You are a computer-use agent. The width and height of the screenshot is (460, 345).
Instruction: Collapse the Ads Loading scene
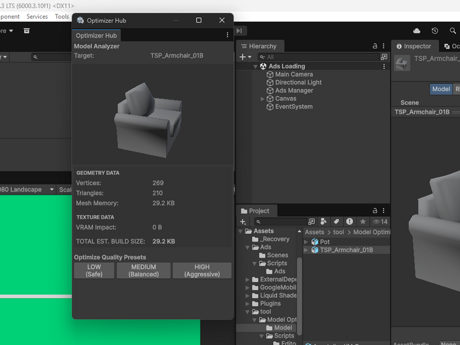[255, 67]
